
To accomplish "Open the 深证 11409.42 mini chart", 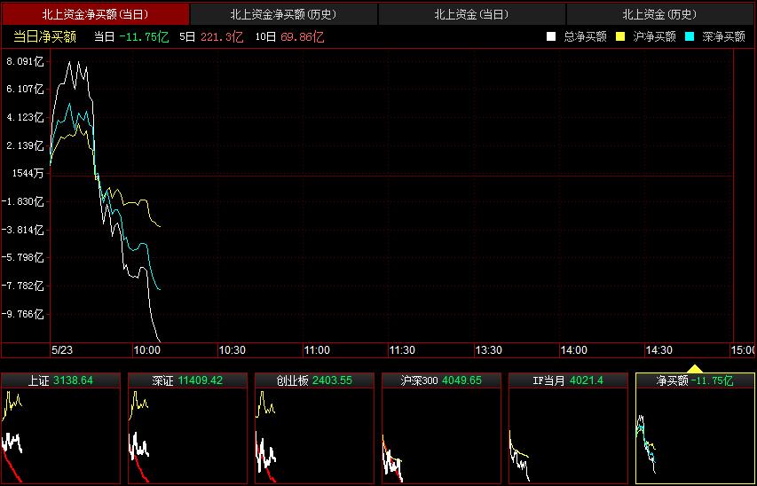I will coord(187,429).
